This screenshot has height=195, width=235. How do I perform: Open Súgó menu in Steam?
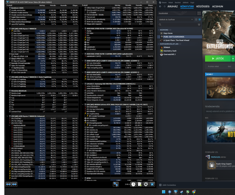192,2
